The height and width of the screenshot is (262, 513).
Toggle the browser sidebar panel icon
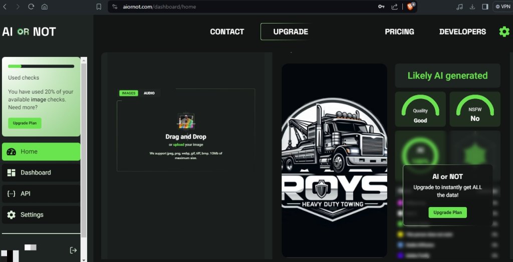(x=485, y=6)
